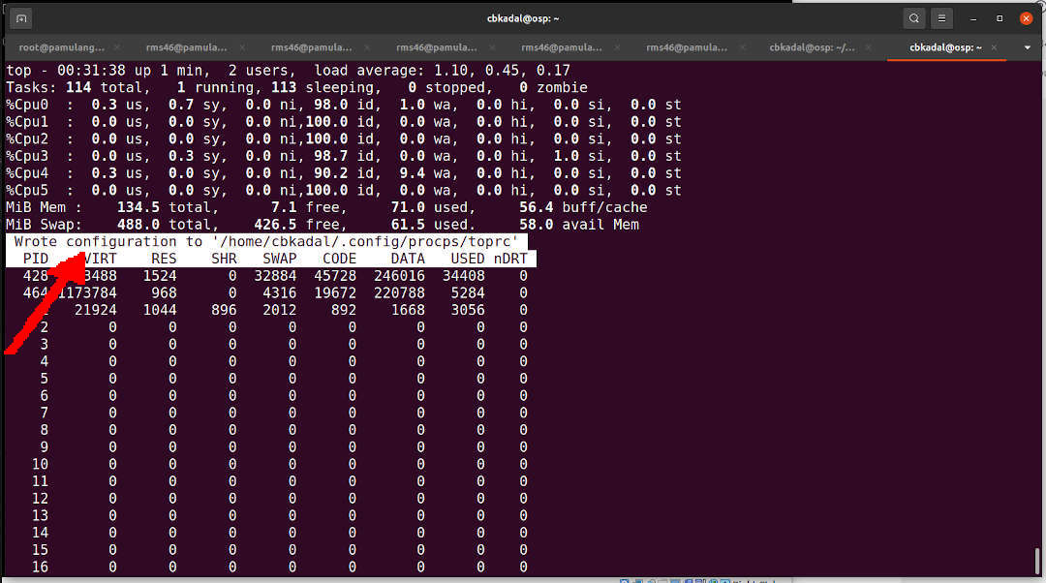
Task: Click the SHR column header
Action: pos(224,259)
